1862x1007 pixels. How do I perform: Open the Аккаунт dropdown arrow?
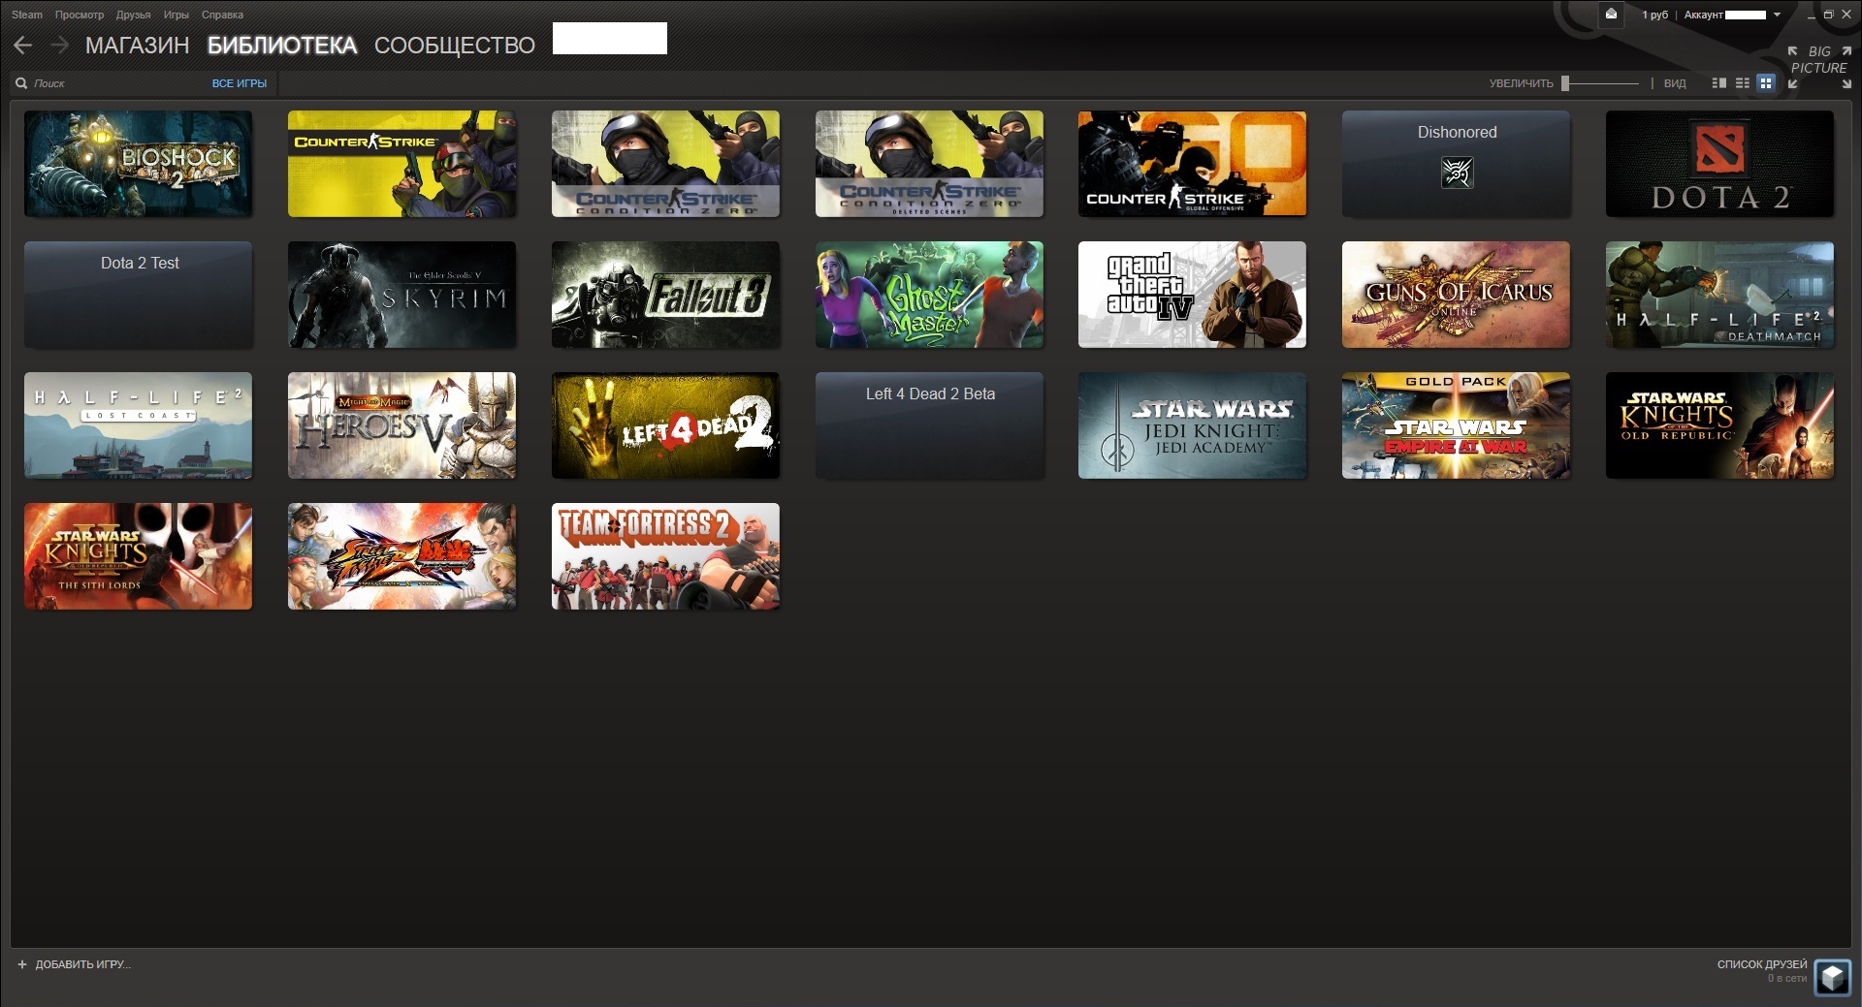click(x=1777, y=15)
